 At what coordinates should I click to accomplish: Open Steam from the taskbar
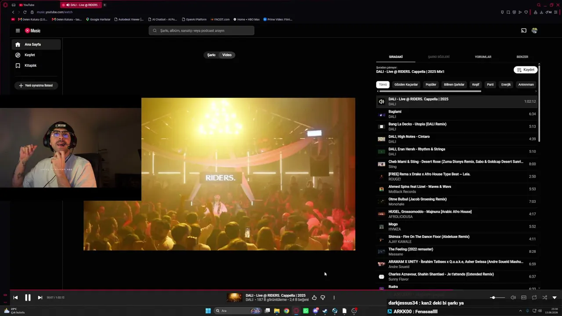click(325, 311)
